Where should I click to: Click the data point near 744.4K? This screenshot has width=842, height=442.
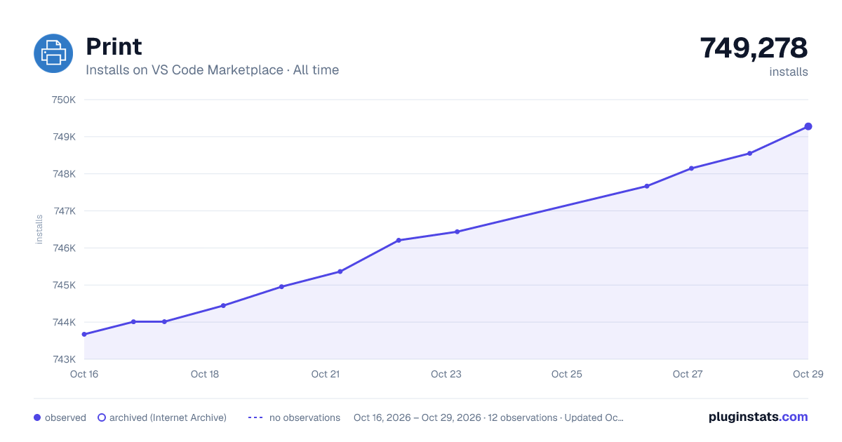[223, 305]
